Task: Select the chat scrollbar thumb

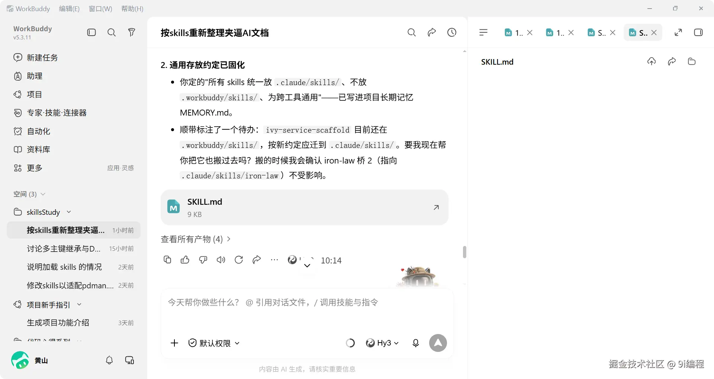Action: (464, 252)
